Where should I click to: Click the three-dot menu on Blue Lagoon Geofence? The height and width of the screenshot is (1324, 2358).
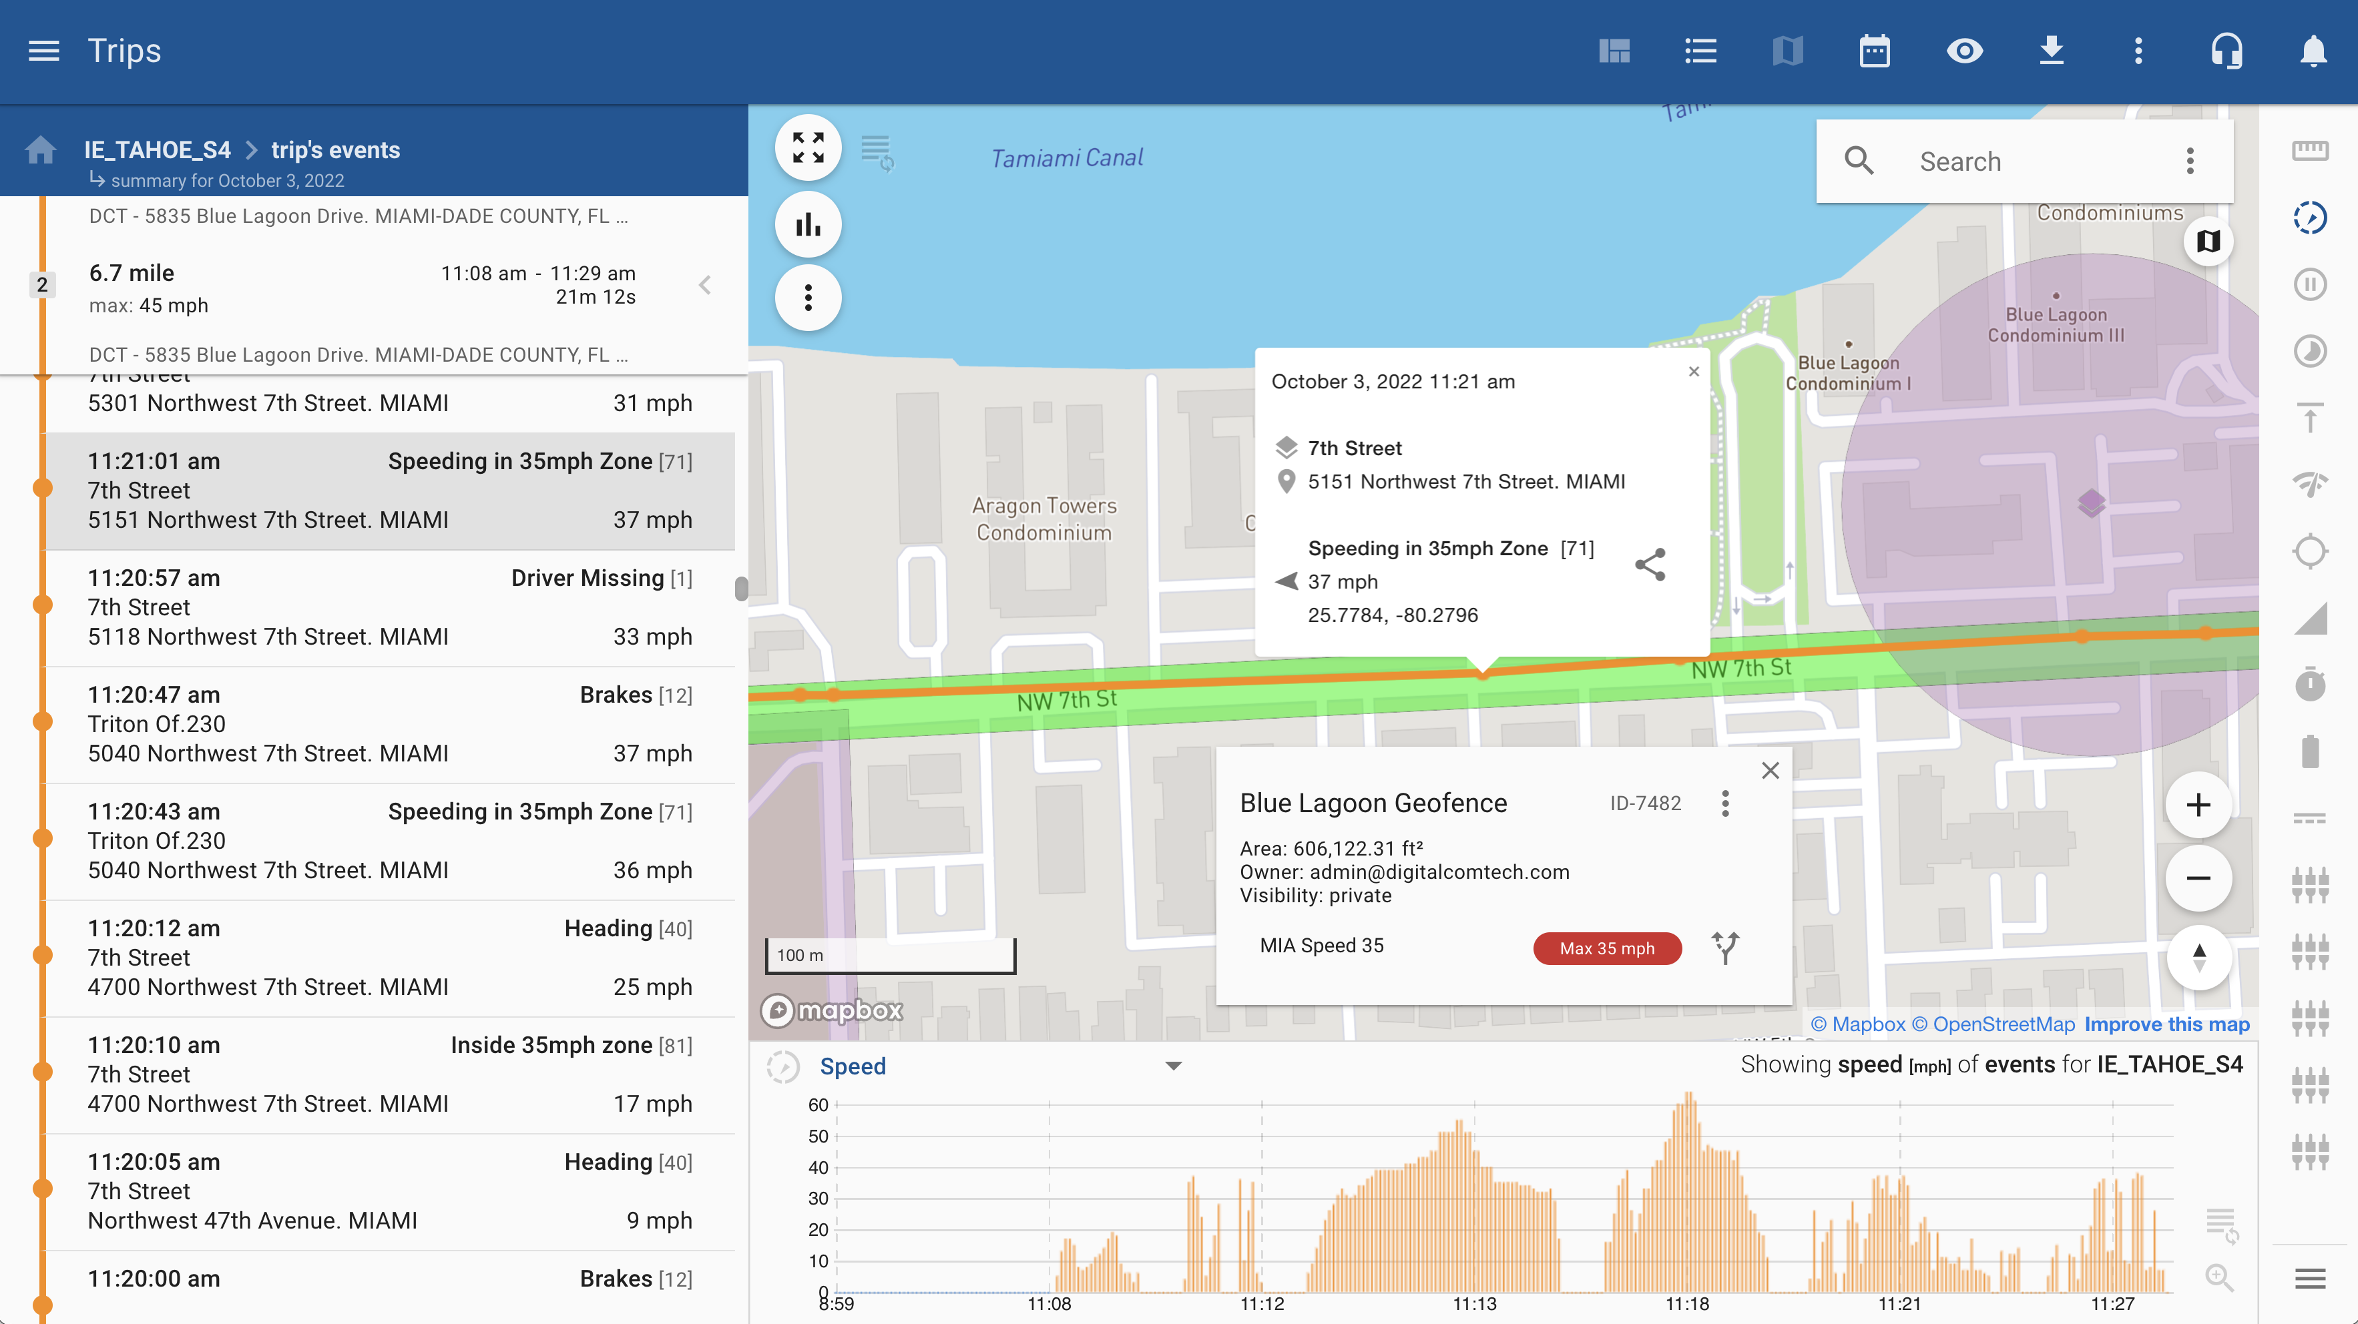pyautogui.click(x=1726, y=801)
